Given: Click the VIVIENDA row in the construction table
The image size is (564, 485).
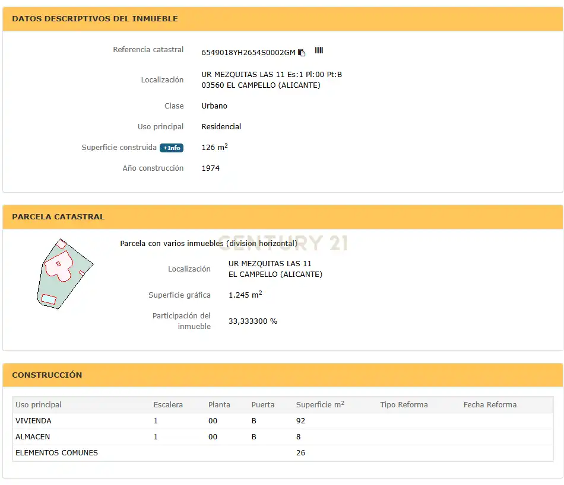Looking at the screenshot, I should [x=283, y=421].
